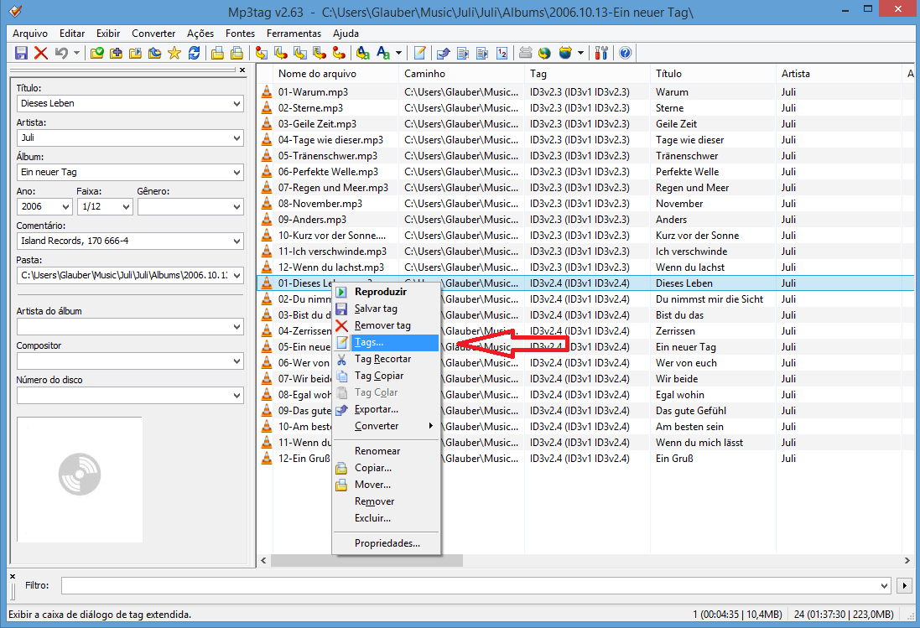Open the Arquivo menu
The height and width of the screenshot is (628, 920).
(30, 34)
